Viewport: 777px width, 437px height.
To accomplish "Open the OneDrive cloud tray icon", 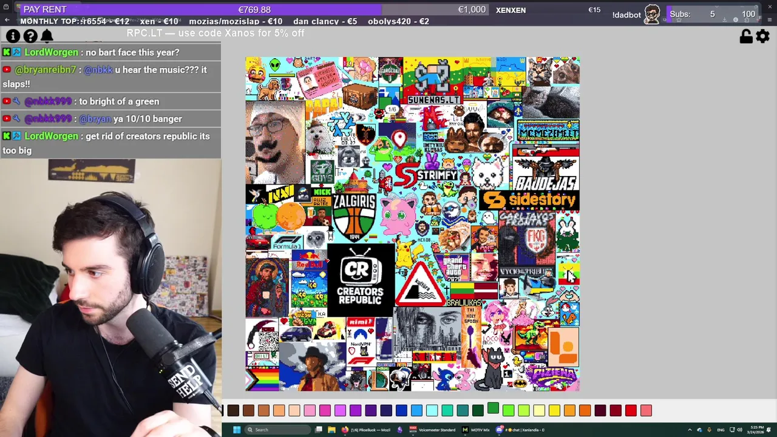I will coord(699,430).
